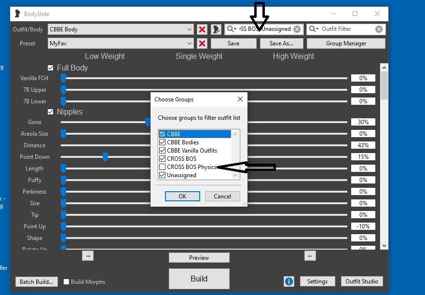Close the Choose Groups dialog
The height and width of the screenshot is (295, 425).
point(240,99)
